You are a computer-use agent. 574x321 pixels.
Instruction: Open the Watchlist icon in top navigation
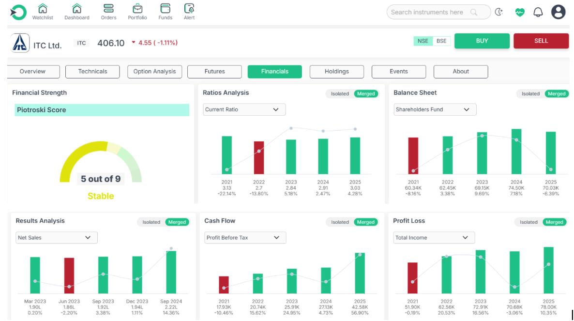tap(43, 9)
